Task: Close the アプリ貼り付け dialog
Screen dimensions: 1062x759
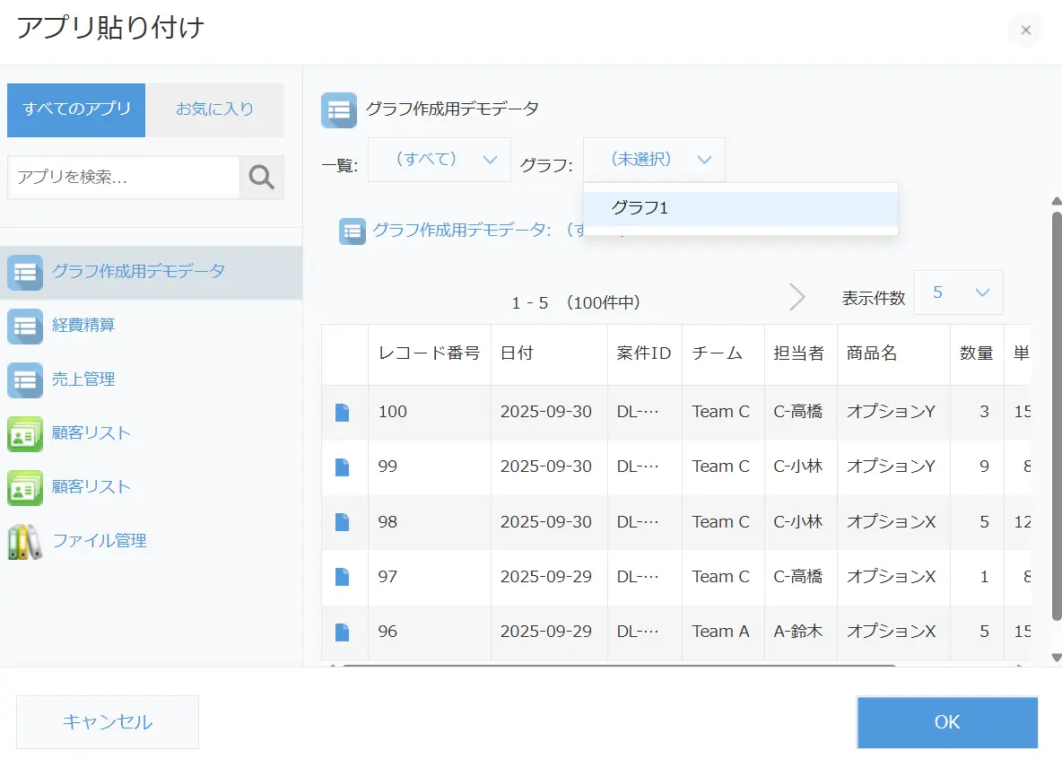Action: (1025, 30)
